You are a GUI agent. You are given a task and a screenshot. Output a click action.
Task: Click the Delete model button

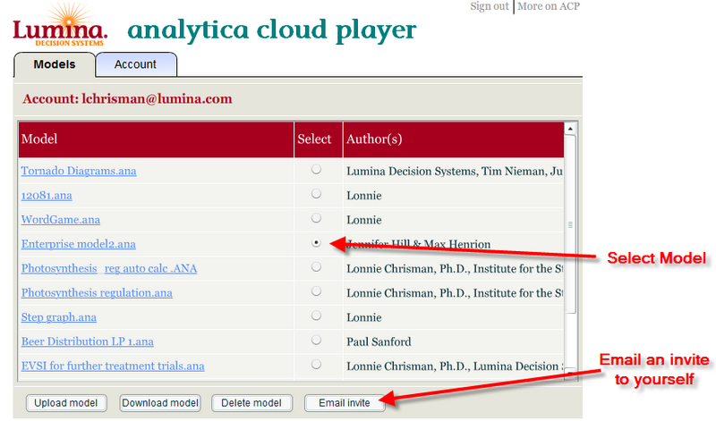[x=251, y=403]
